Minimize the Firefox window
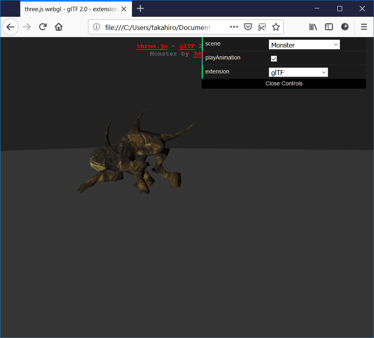 (317, 9)
